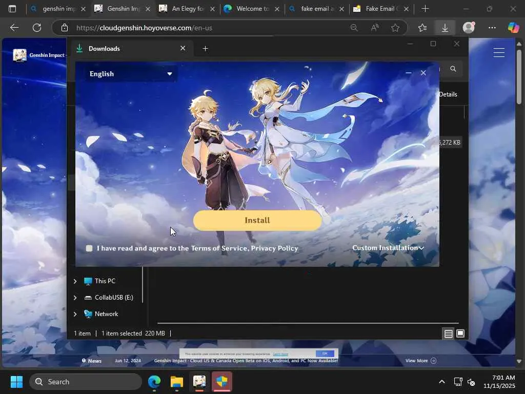Open a new Edge tab
The width and height of the screenshot is (525, 394).
click(425, 9)
